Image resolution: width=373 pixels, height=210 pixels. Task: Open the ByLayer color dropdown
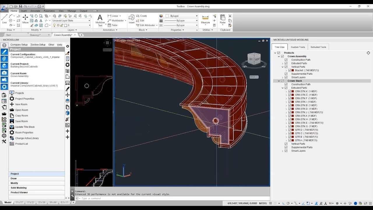(x=182, y=16)
